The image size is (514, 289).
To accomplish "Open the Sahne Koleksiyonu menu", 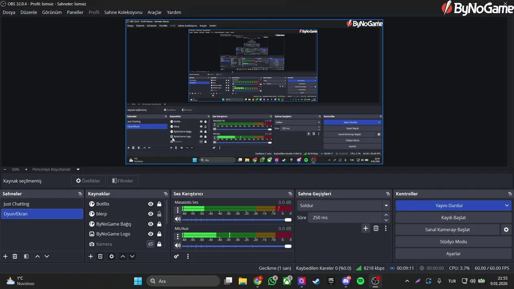I will (123, 12).
